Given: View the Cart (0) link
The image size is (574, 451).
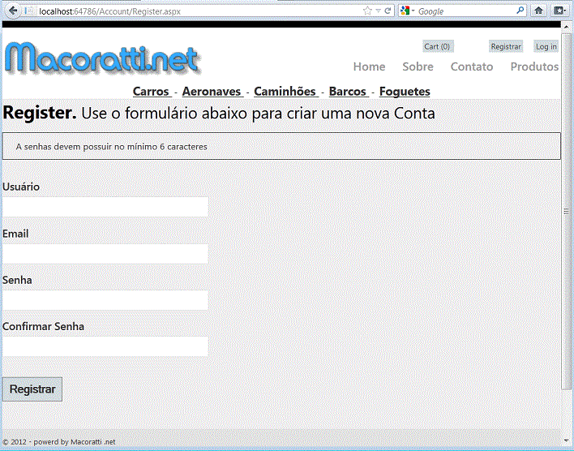Looking at the screenshot, I should click(x=437, y=46).
